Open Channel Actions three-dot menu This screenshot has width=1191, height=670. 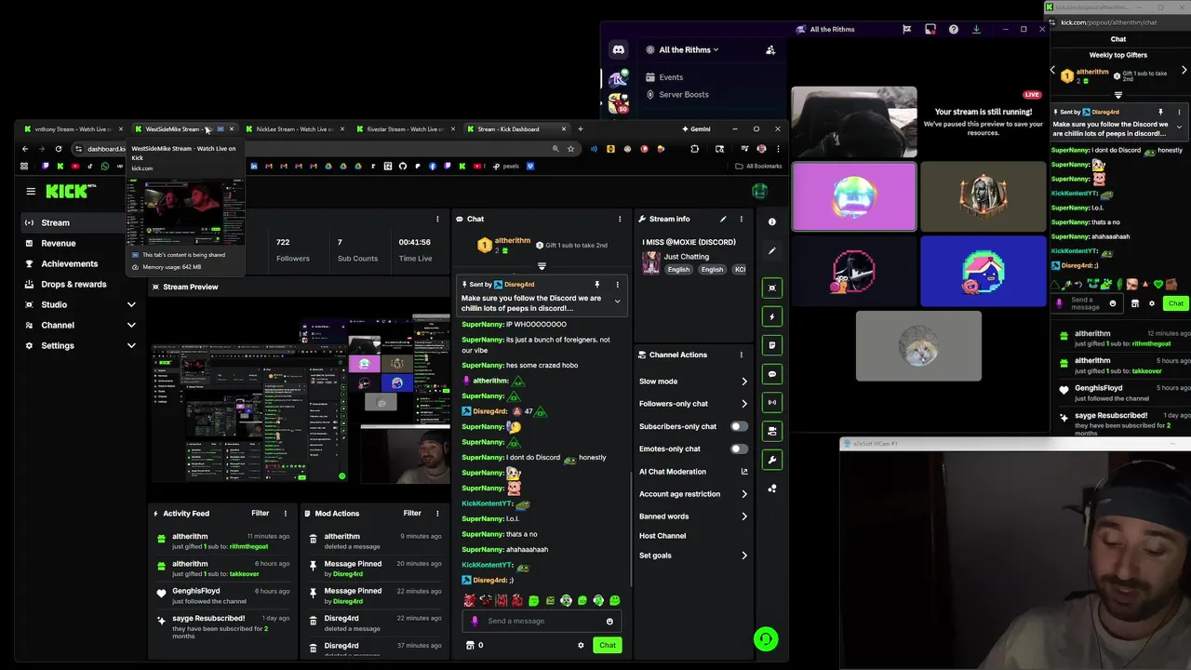(x=742, y=355)
